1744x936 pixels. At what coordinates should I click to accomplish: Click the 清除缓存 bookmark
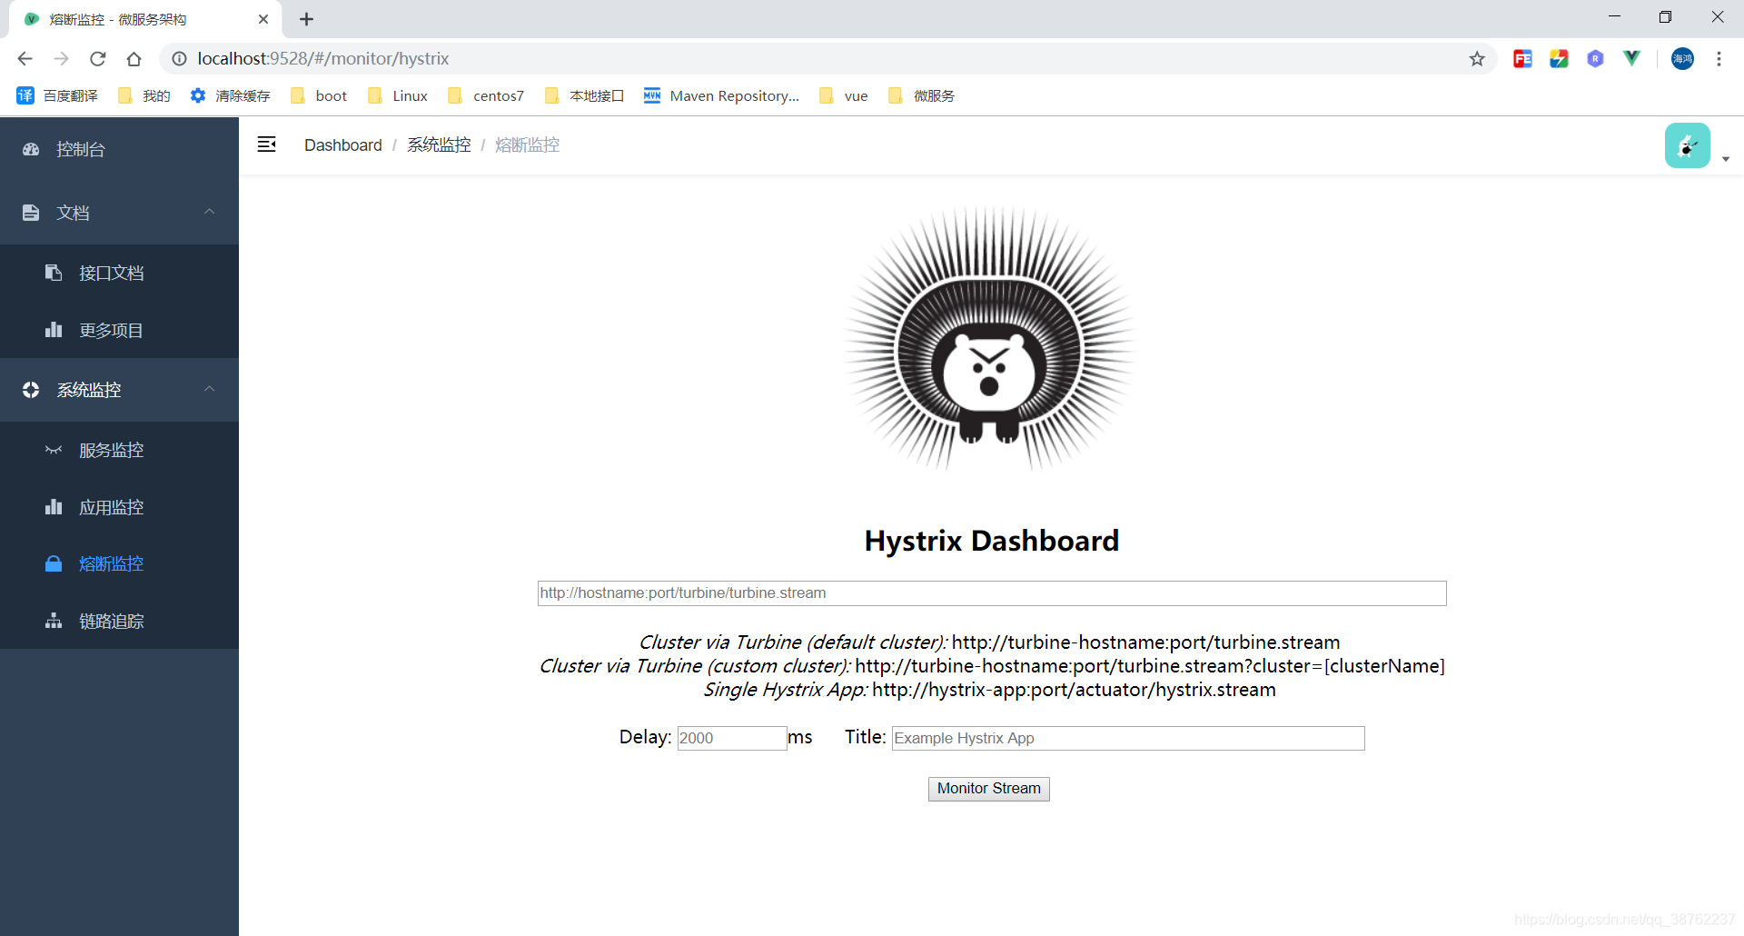click(230, 95)
